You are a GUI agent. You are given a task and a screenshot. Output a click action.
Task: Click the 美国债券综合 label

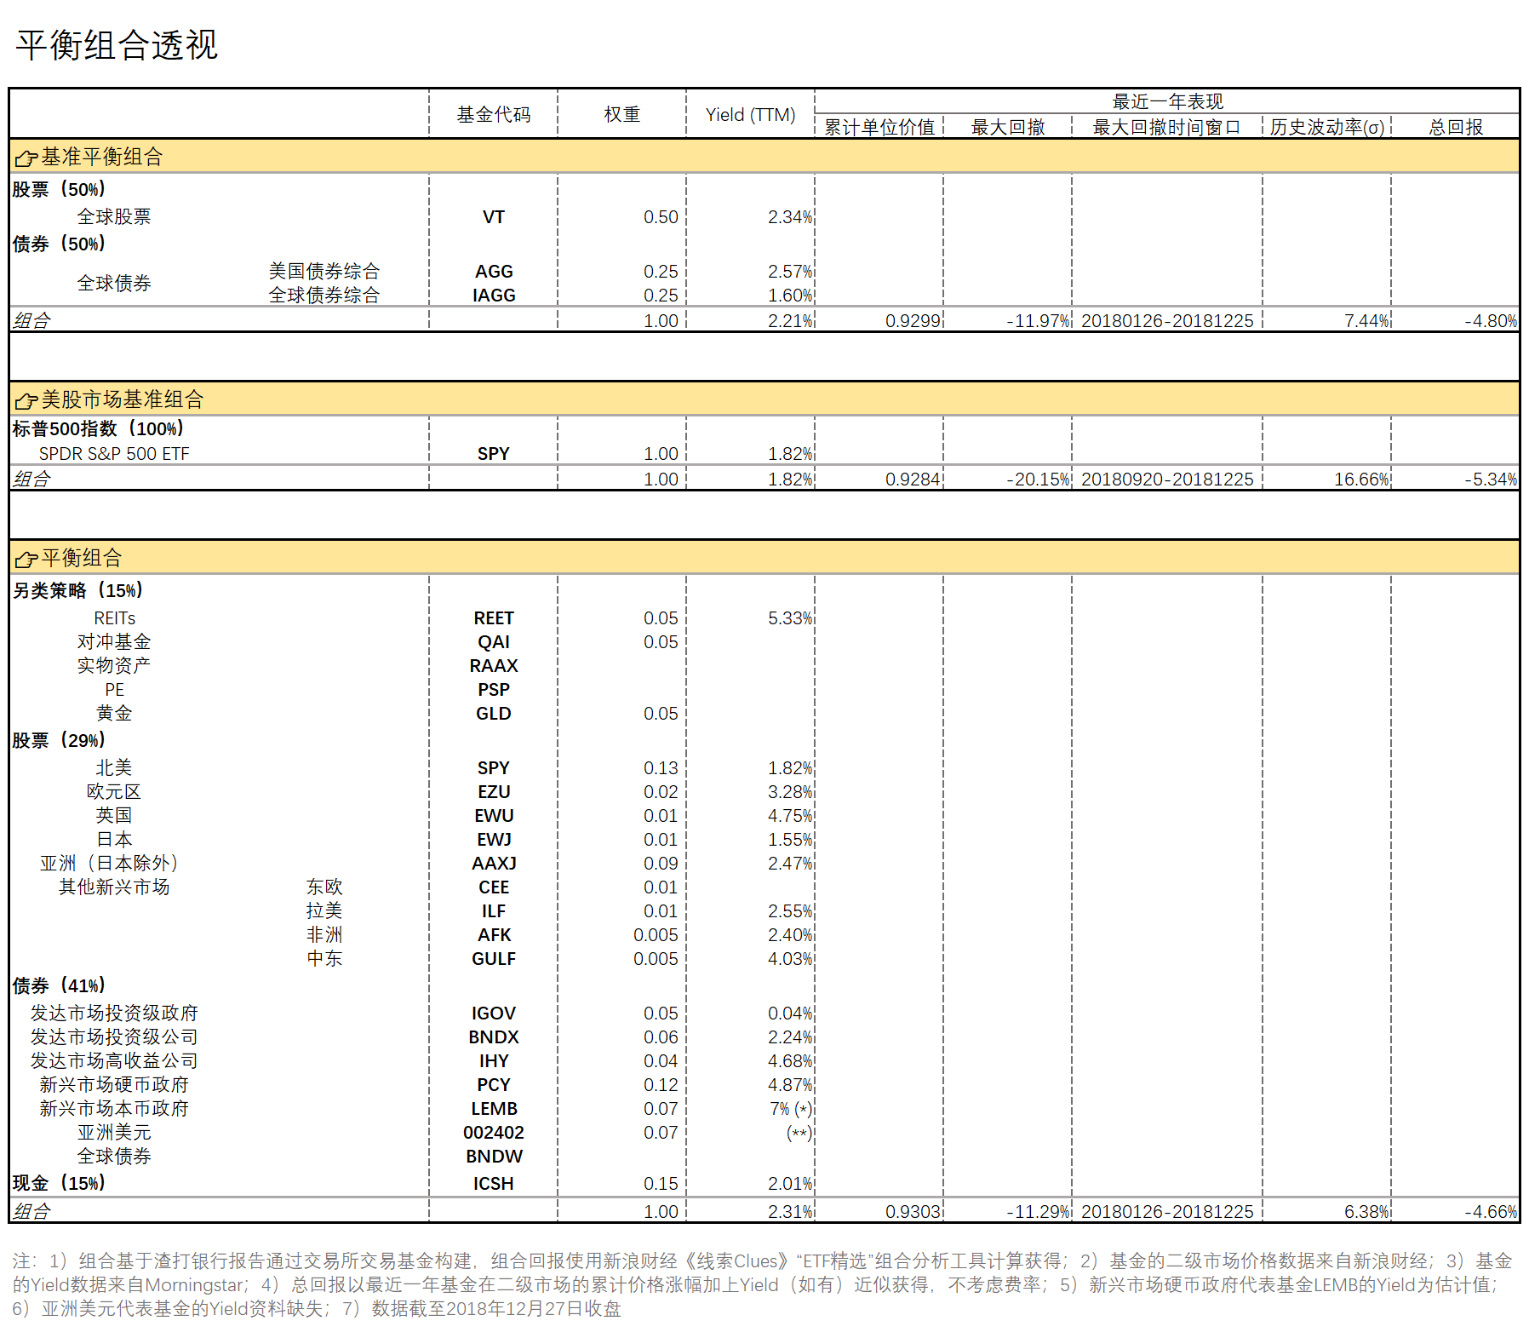coord(324,271)
